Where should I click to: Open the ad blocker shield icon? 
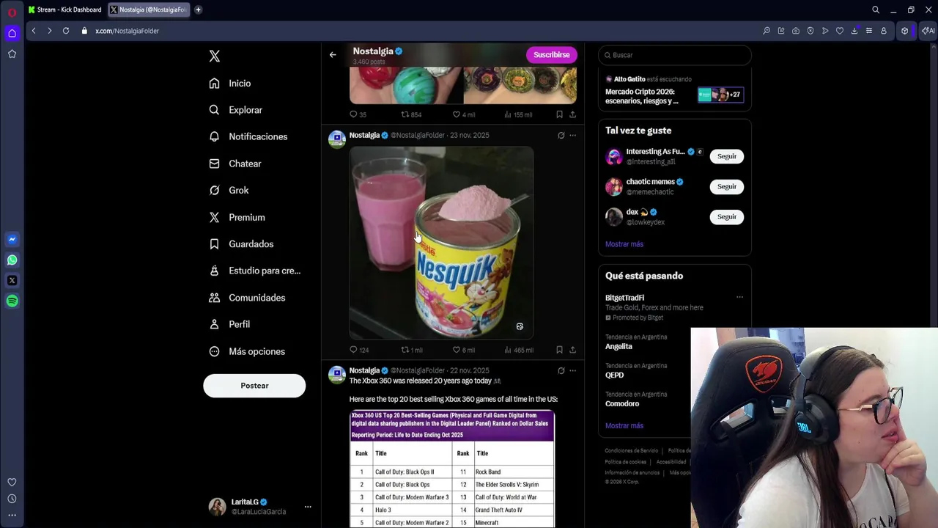click(810, 31)
